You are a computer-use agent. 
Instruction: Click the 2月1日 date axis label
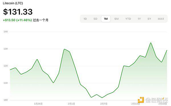(71, 104)
